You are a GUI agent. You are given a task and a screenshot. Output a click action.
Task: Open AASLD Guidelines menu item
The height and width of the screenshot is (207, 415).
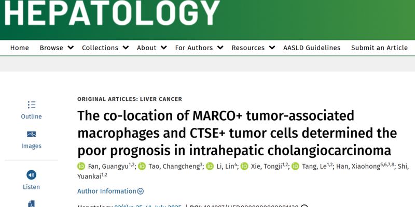312,48
